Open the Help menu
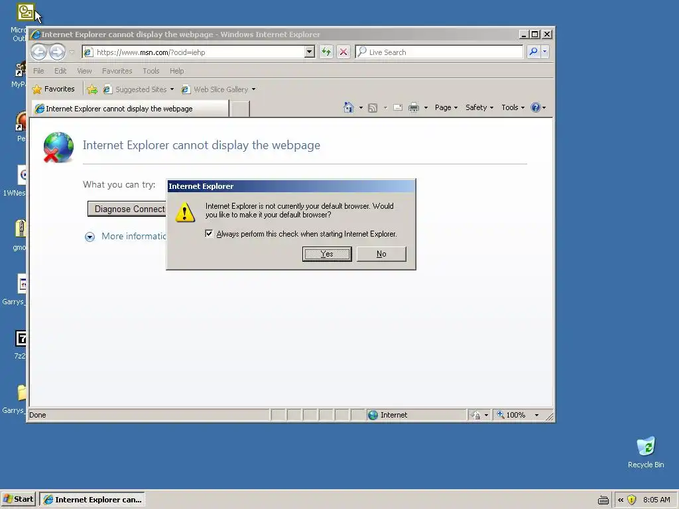 pyautogui.click(x=176, y=71)
